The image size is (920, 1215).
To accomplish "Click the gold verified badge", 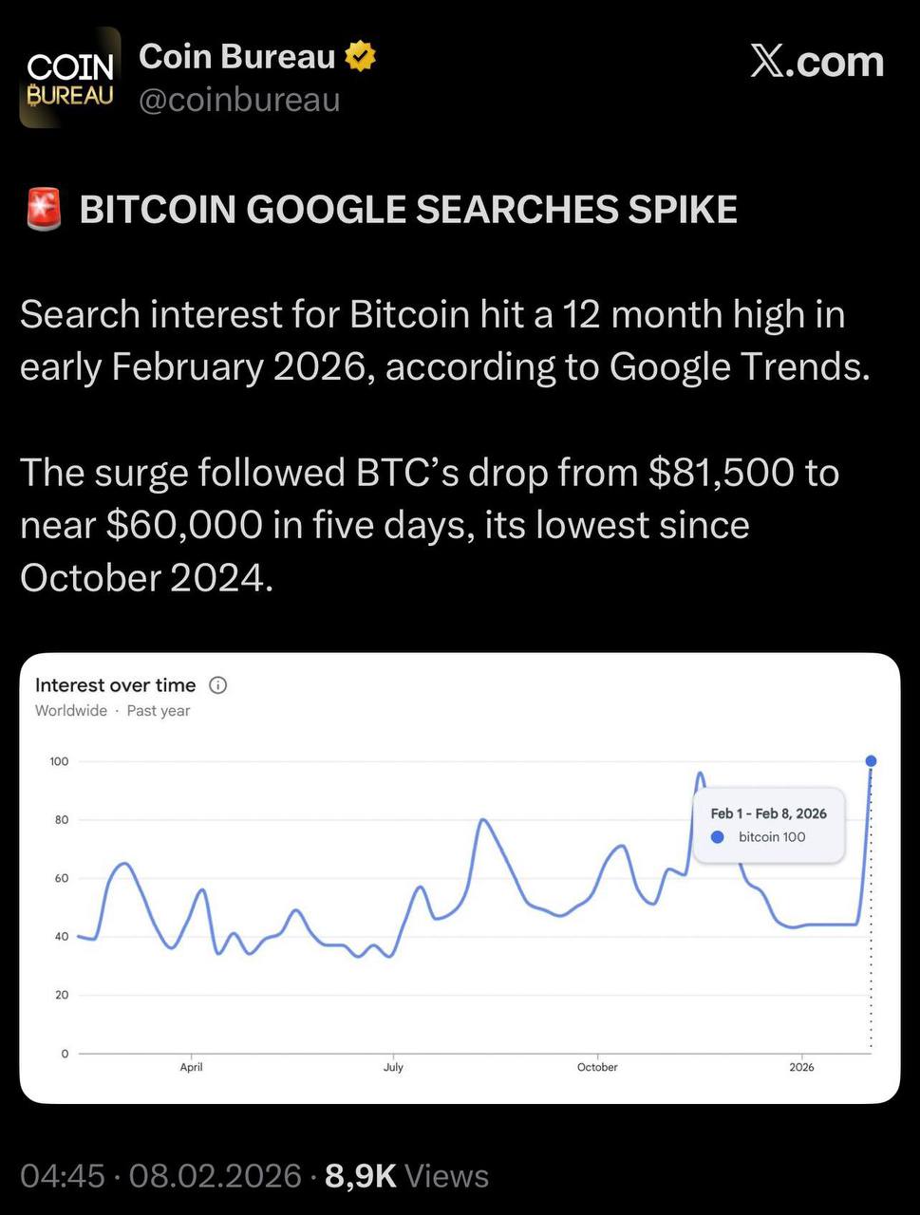I will (360, 57).
